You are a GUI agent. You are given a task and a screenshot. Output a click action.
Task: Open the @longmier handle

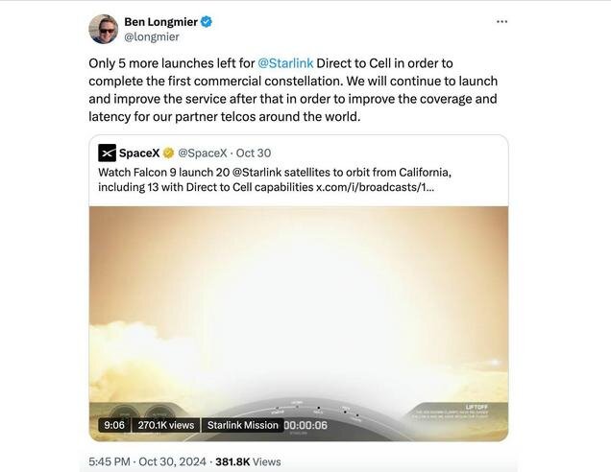coord(152,37)
